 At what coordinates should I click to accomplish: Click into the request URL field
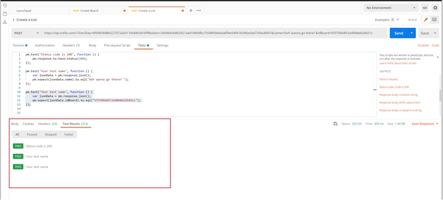coord(214,33)
